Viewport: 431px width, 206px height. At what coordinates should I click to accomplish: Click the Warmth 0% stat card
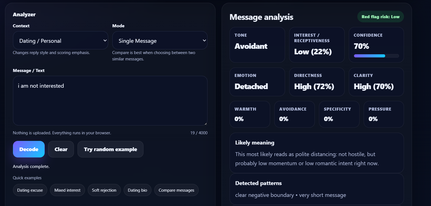click(x=250, y=114)
